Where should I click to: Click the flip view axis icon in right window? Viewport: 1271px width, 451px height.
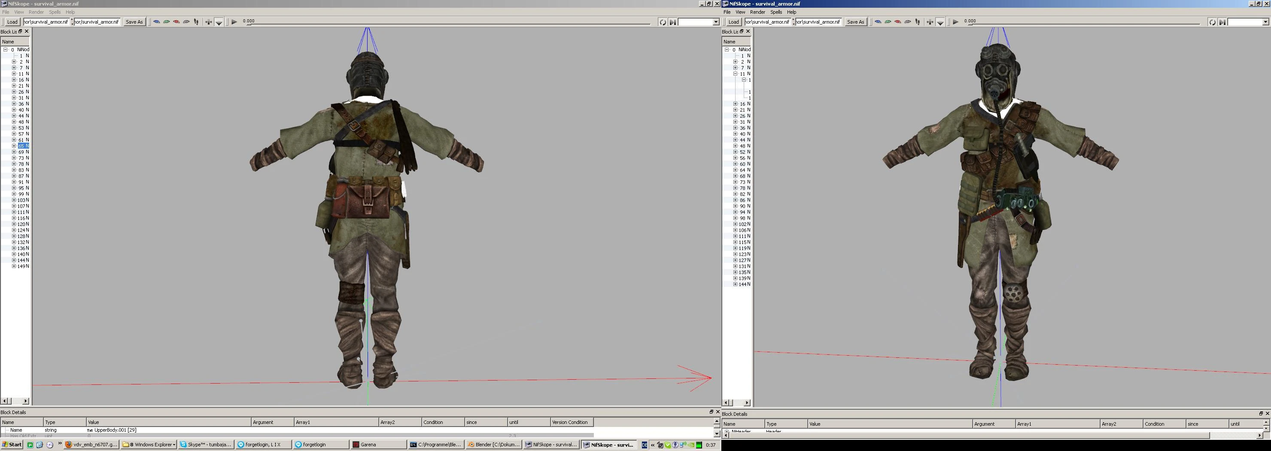[930, 22]
